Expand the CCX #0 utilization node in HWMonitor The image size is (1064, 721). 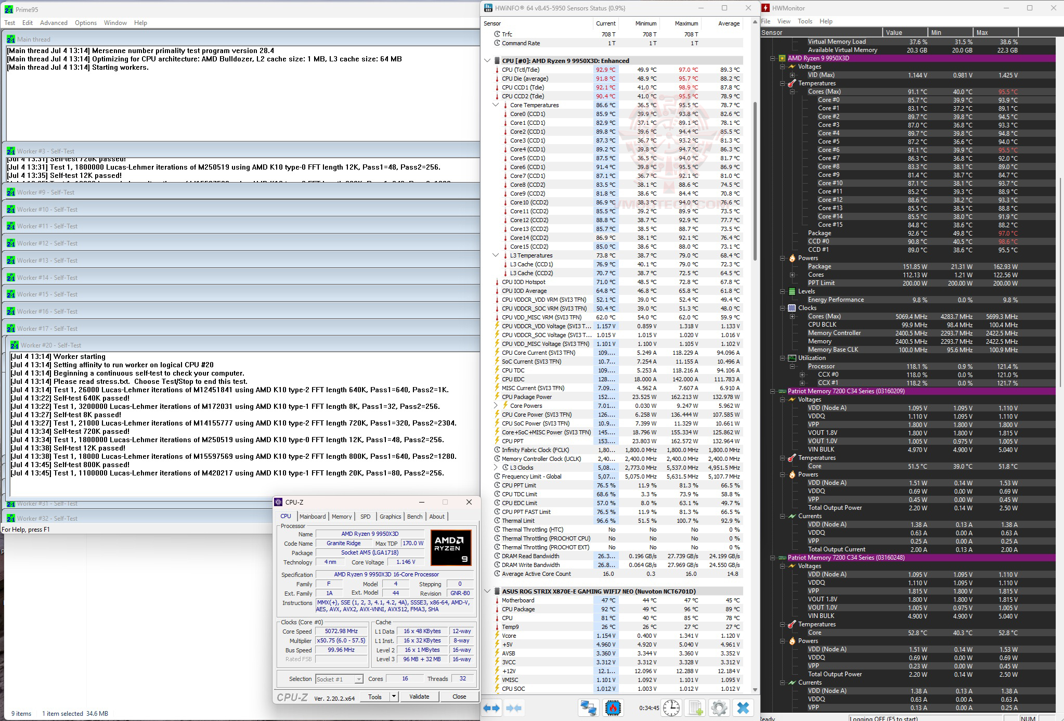point(802,375)
